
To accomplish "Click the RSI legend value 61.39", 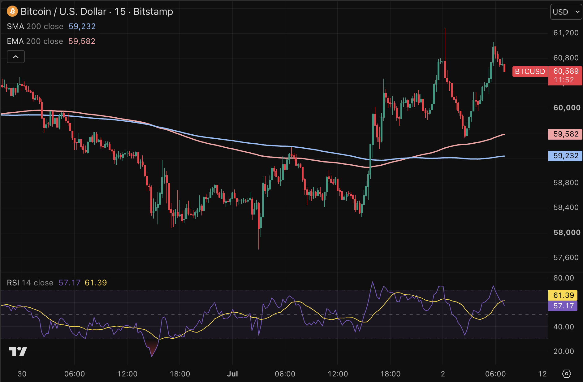I will tap(96, 283).
